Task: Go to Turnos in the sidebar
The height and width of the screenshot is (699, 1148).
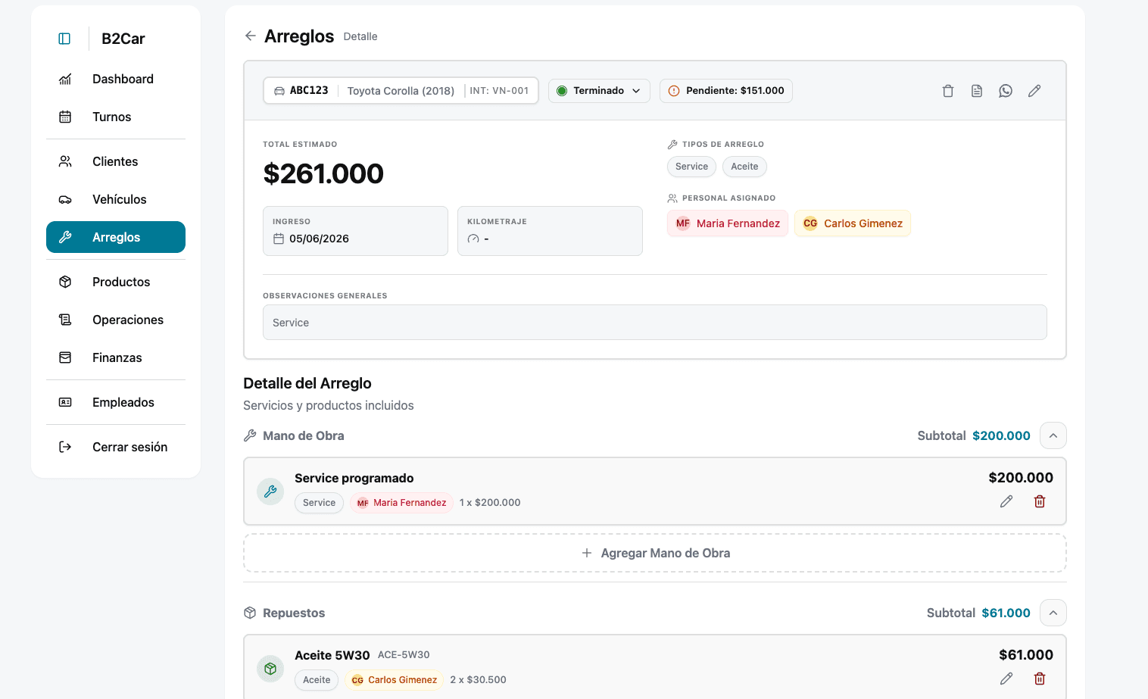Action: coord(116,117)
